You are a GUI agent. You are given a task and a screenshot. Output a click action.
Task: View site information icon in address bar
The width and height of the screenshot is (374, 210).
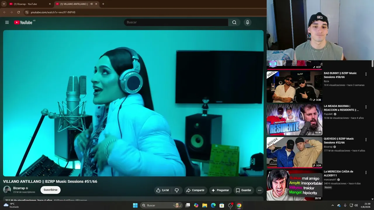tap(27, 12)
